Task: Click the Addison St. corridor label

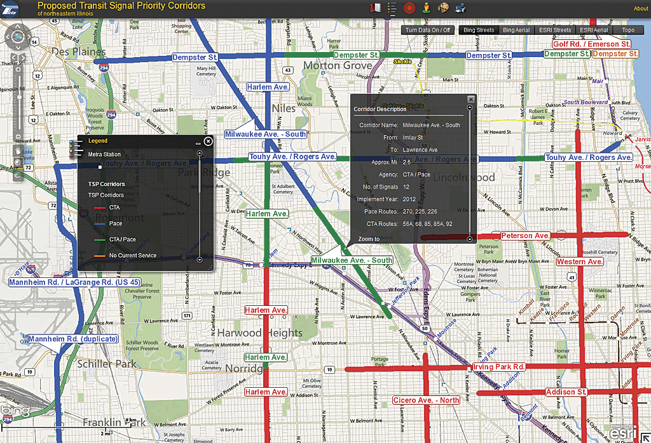Action: point(566,392)
